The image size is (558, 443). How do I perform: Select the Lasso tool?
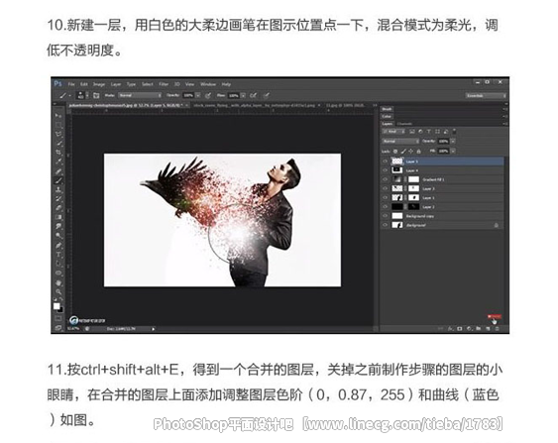(x=58, y=134)
